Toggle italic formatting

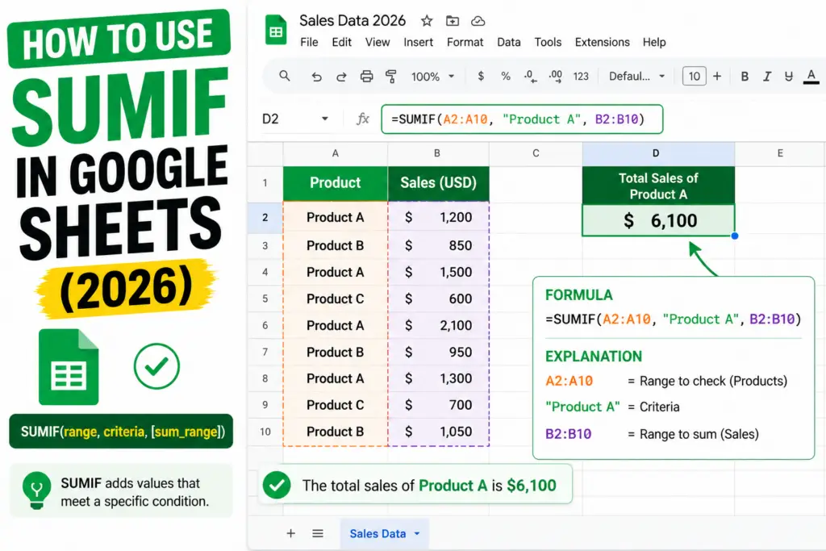tap(767, 77)
